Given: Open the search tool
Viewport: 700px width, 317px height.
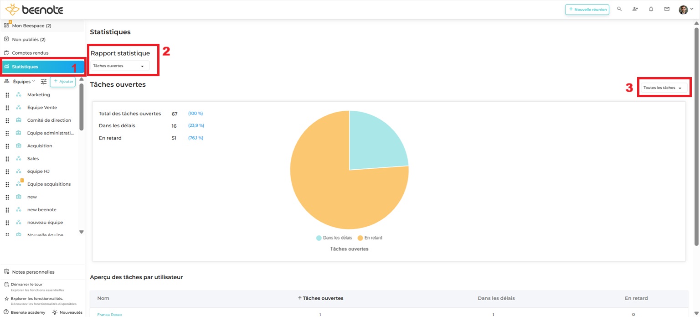Looking at the screenshot, I should [x=619, y=9].
